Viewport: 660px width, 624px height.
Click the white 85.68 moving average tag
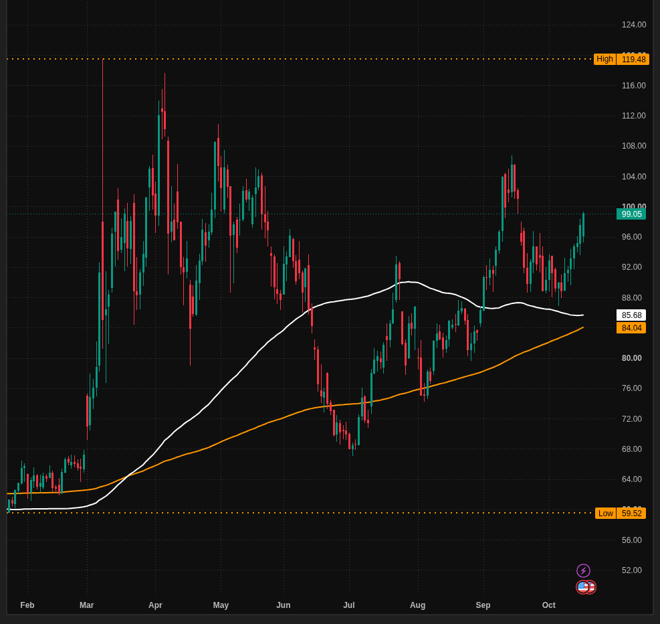coord(631,315)
